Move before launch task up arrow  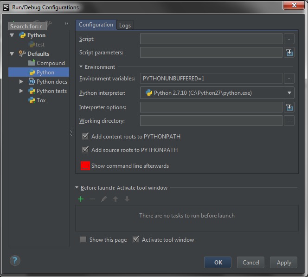pos(115,199)
